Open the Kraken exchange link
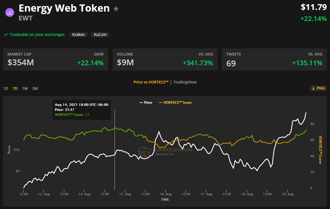This screenshot has width=330, height=209. 79,35
